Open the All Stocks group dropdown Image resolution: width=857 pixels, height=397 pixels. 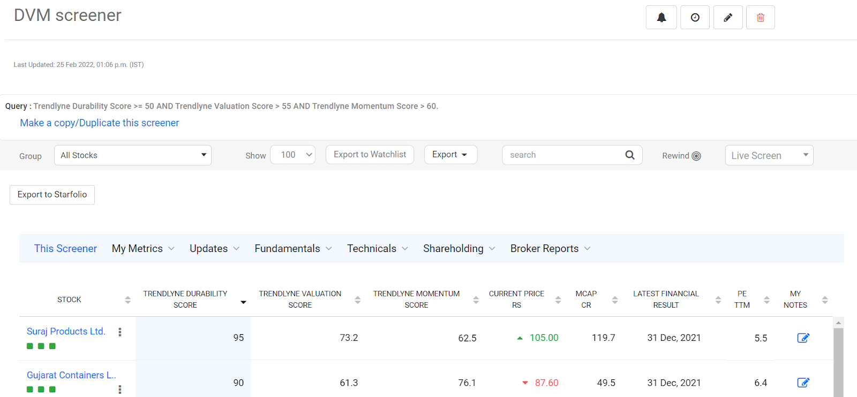coord(133,155)
